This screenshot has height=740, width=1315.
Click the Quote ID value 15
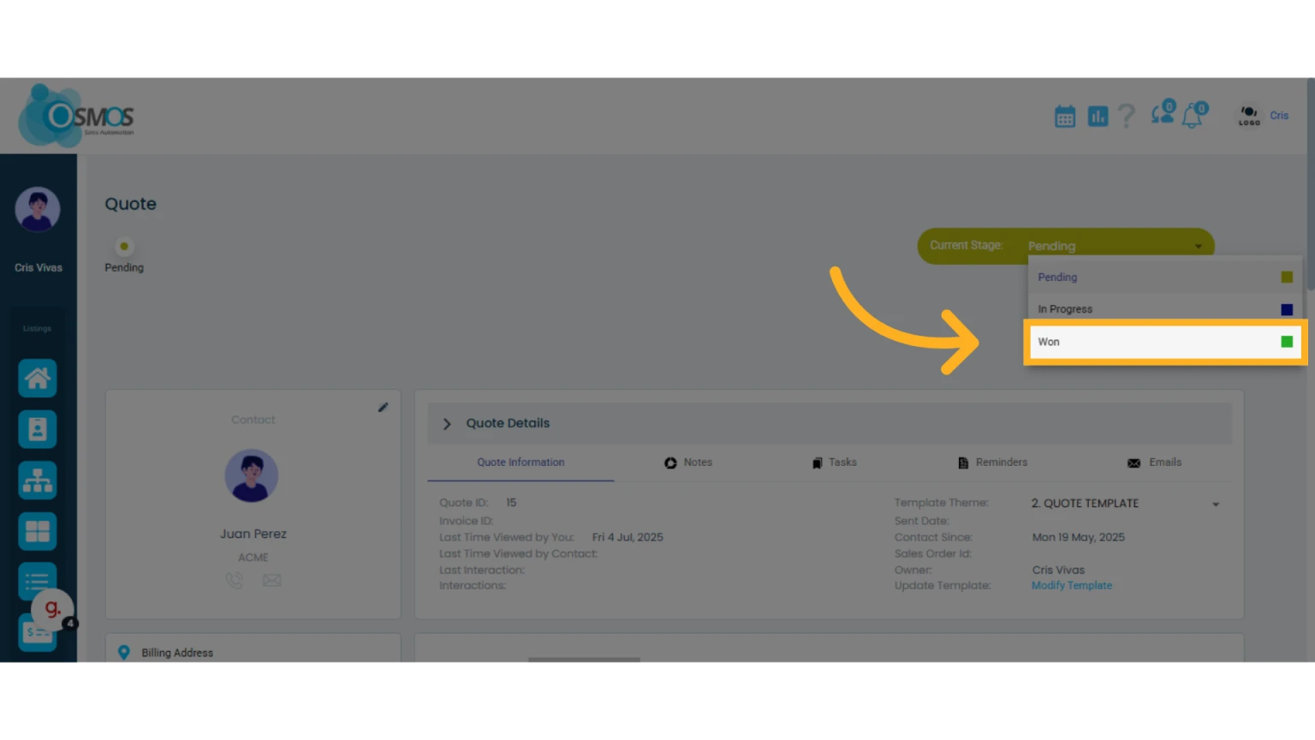pos(511,503)
